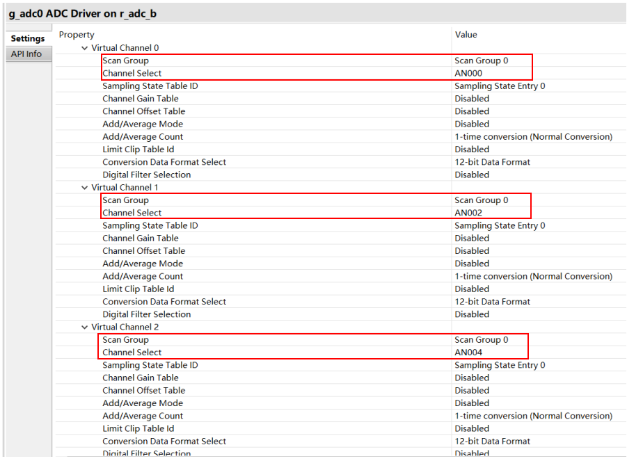This screenshot has width=627, height=461.
Task: Click Digital Filter Disabled value, Virtual Channel 0
Action: point(472,175)
